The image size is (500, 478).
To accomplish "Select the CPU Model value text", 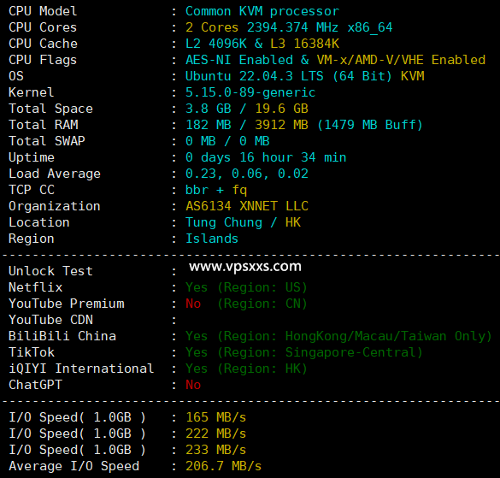I will pyautogui.click(x=262, y=11).
